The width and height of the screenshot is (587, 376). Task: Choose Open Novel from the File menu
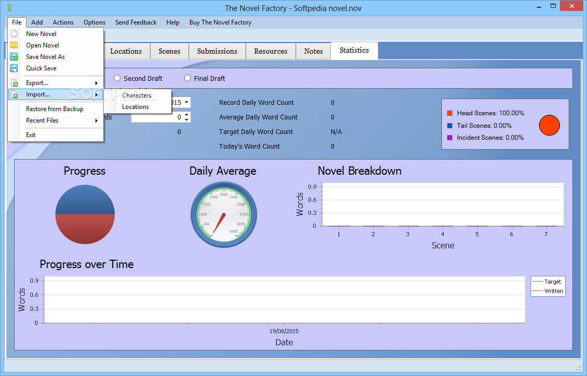coord(56,45)
